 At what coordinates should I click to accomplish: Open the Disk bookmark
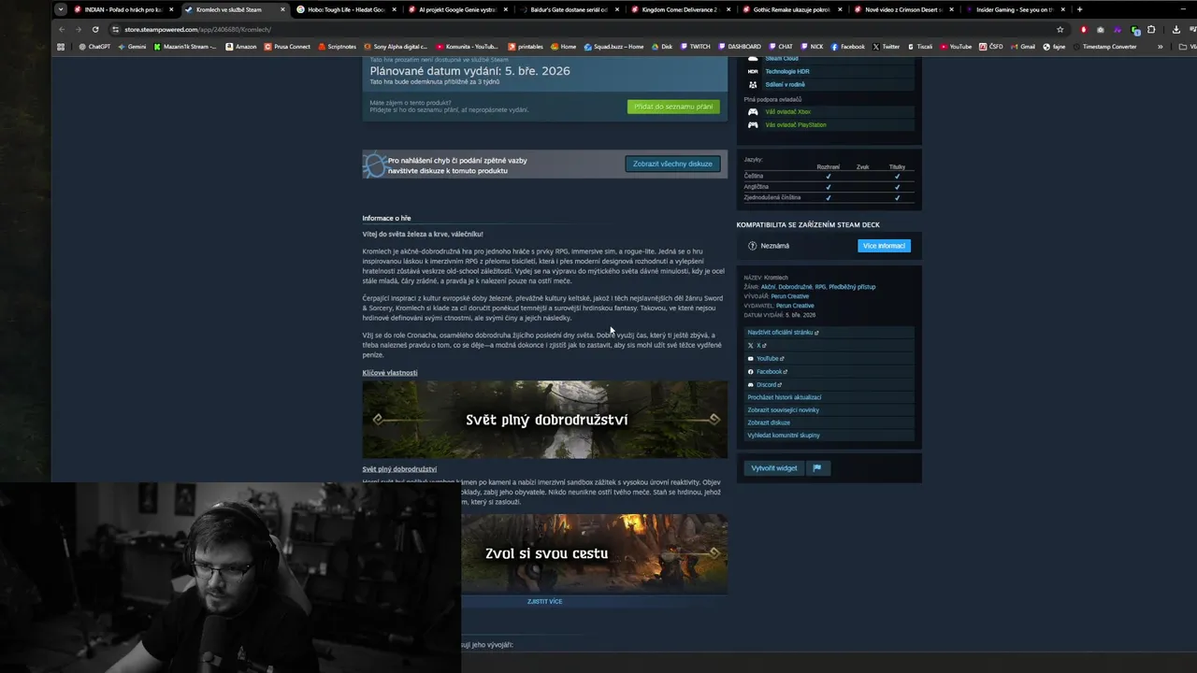(x=662, y=47)
